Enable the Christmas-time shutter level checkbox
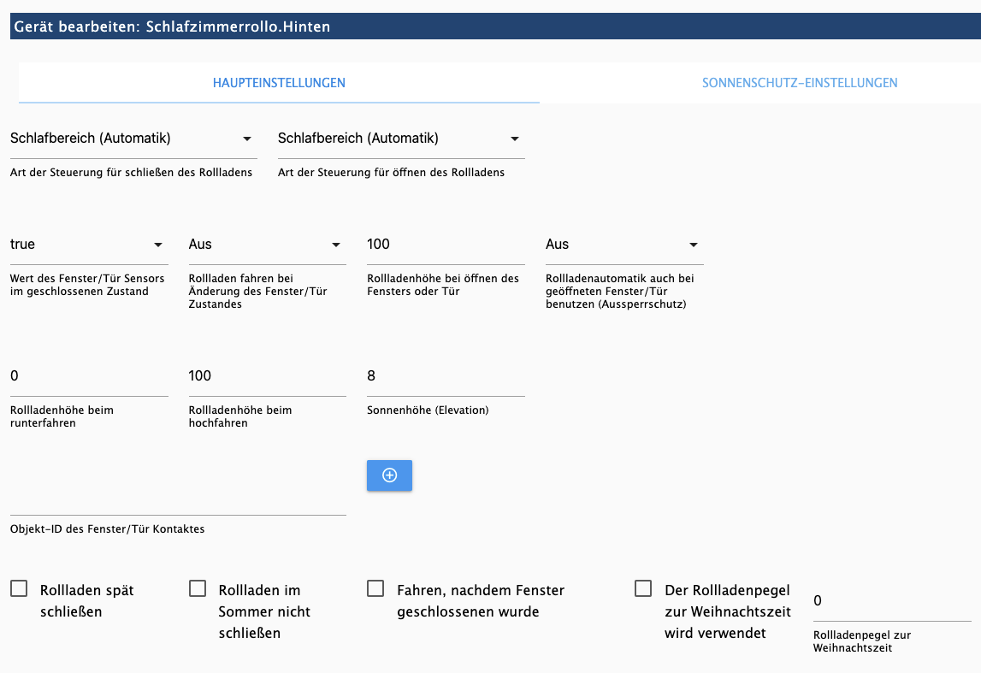Screen dimensions: 981x673 (643, 589)
